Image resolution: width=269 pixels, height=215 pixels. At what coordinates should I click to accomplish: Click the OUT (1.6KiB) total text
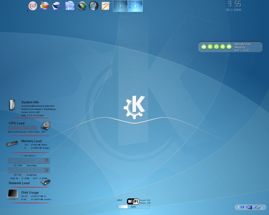[40, 178]
